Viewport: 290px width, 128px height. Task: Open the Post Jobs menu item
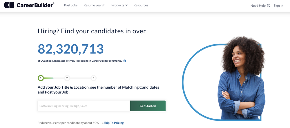coord(71,5)
